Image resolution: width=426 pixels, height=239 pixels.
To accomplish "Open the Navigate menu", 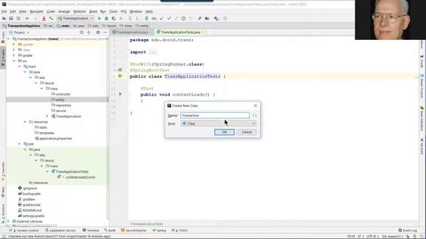I will (x=37, y=11).
